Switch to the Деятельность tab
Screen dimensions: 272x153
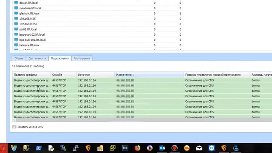click(37, 59)
